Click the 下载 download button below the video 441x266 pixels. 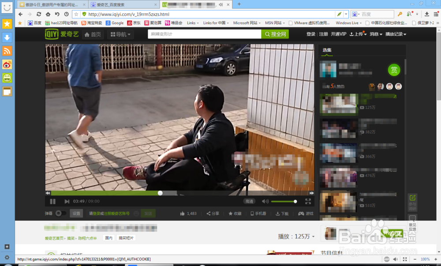point(282,214)
